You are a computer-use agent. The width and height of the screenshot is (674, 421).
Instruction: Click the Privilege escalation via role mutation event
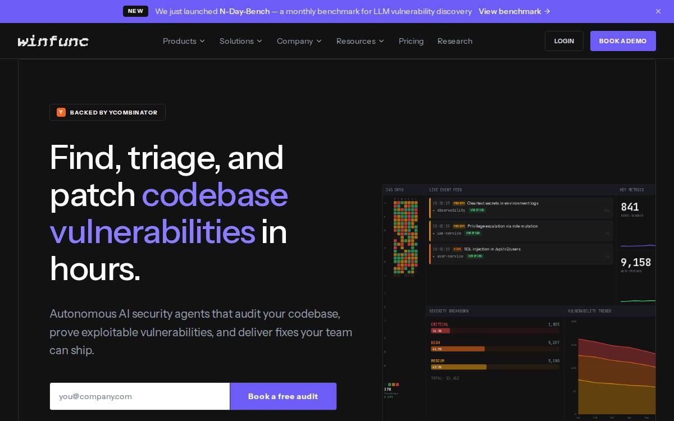(521, 230)
